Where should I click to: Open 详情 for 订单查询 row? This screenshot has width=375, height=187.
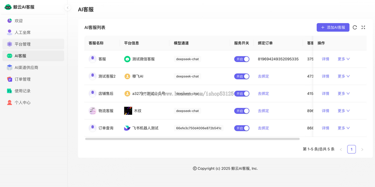tap(325, 128)
